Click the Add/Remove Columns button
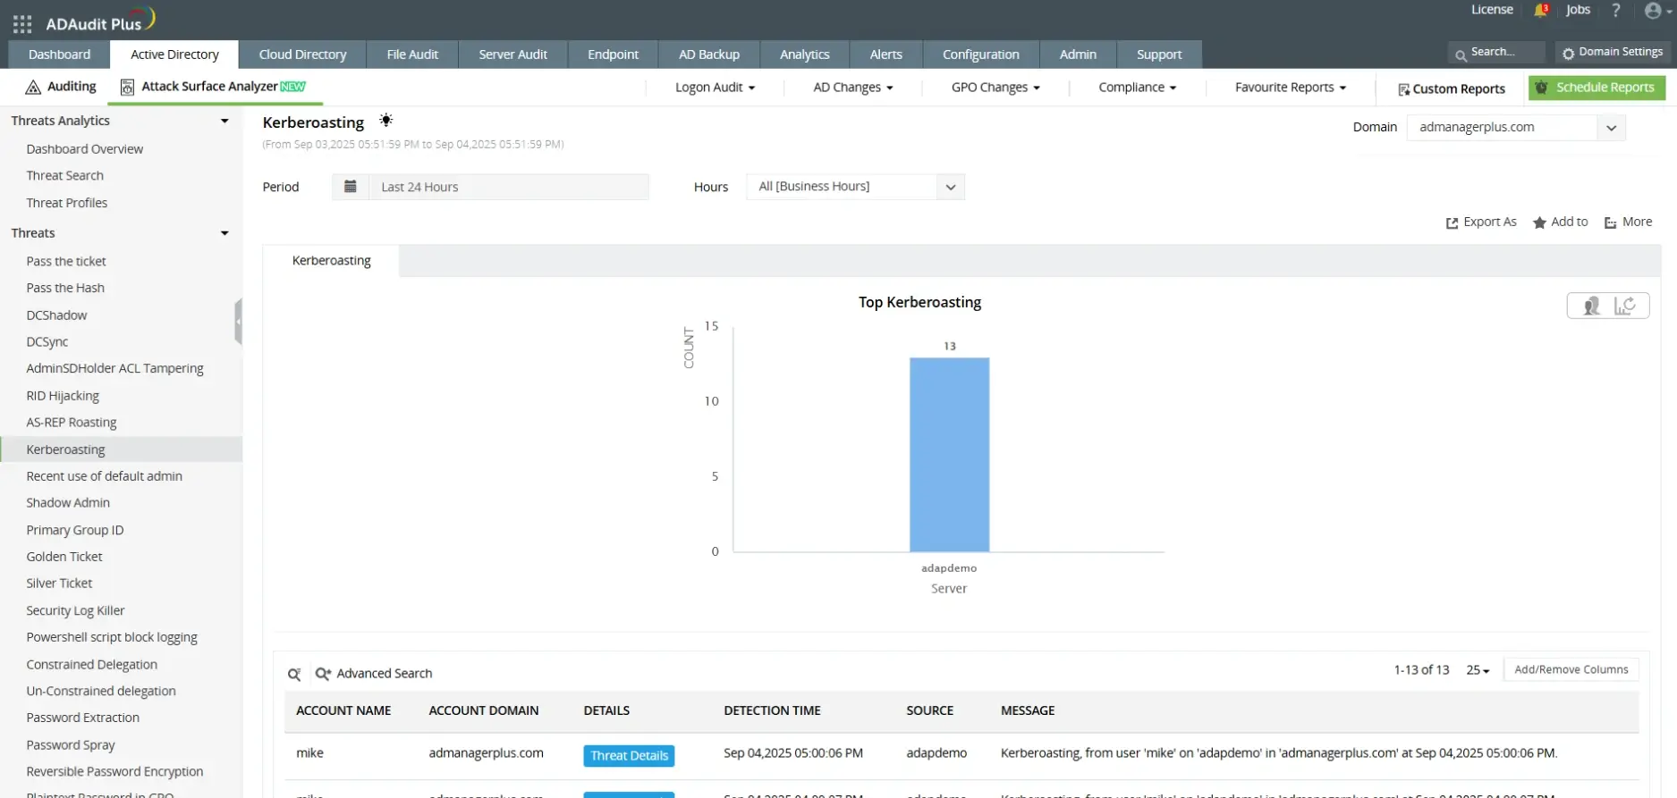The image size is (1677, 798). [x=1571, y=669]
